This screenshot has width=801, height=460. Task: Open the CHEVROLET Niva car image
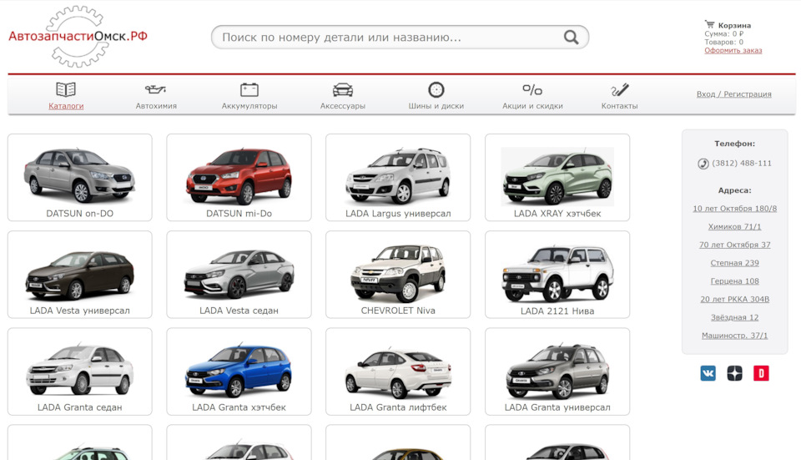(398, 273)
